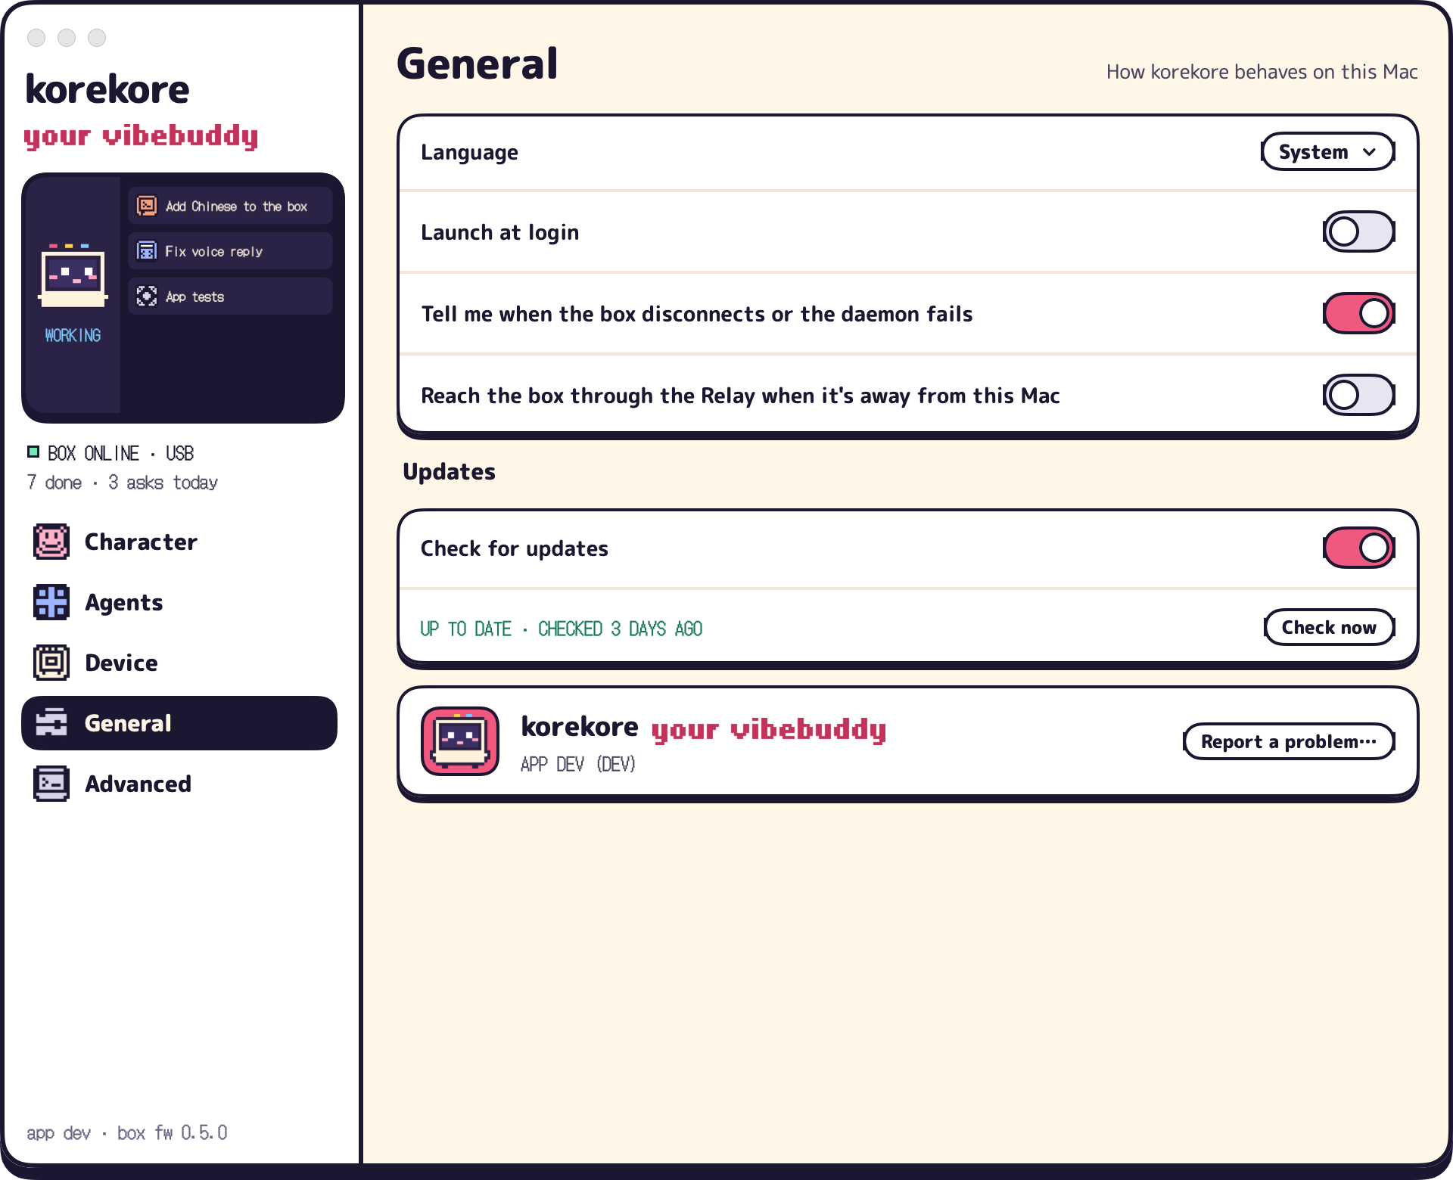Click How korekore behaves on this Mac subtitle

click(x=1262, y=72)
